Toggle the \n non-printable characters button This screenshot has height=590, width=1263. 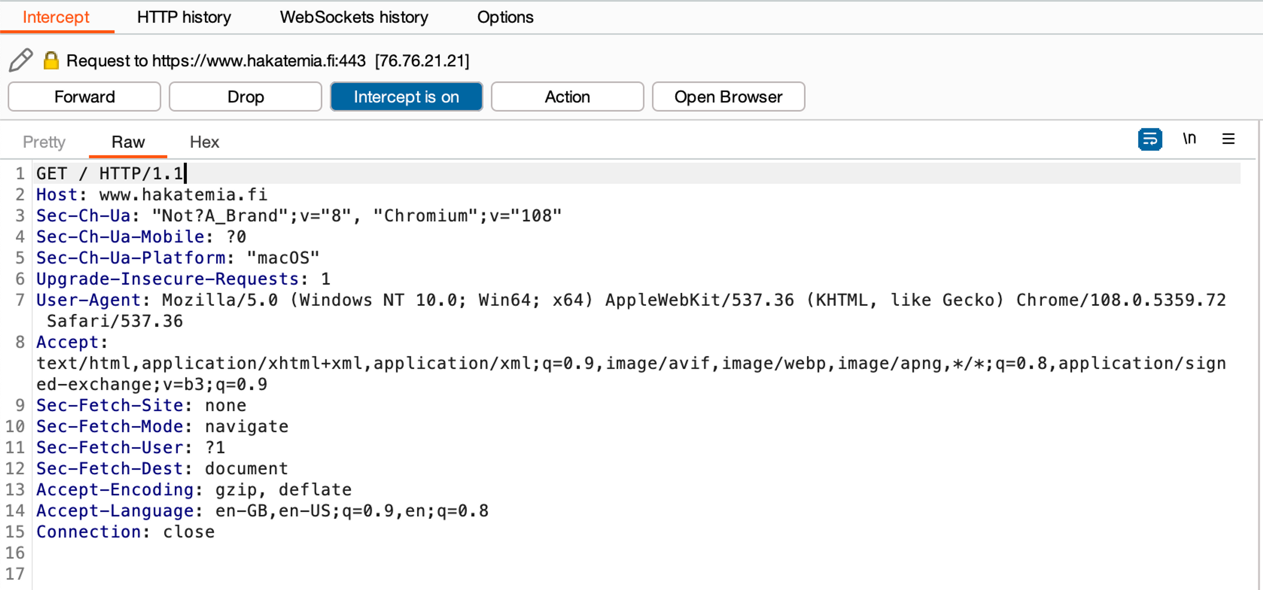point(1189,139)
